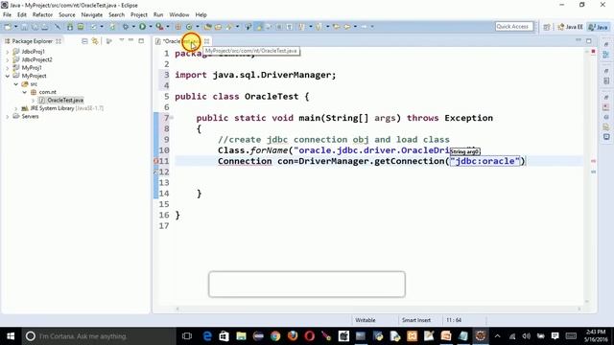This screenshot has height=345, width=614.
Task: Open the Navigate menu
Action: pyautogui.click(x=92, y=15)
